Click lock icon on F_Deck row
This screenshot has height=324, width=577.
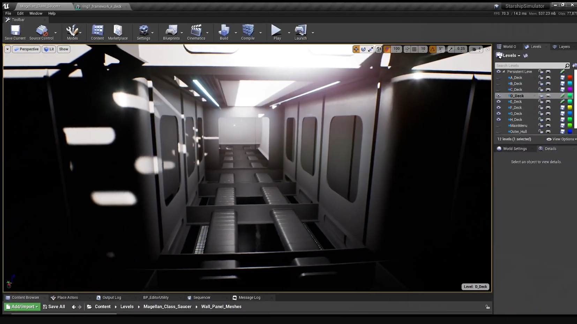pos(541,108)
